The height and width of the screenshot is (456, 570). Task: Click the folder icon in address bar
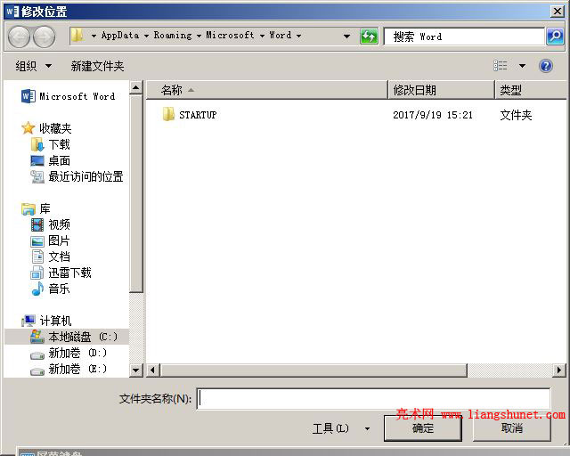[x=77, y=36]
